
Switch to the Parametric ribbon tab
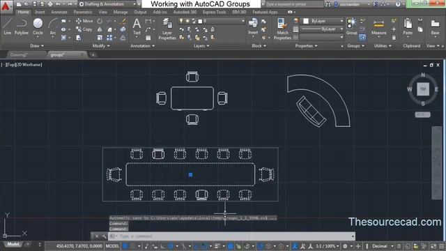pyautogui.click(x=83, y=12)
